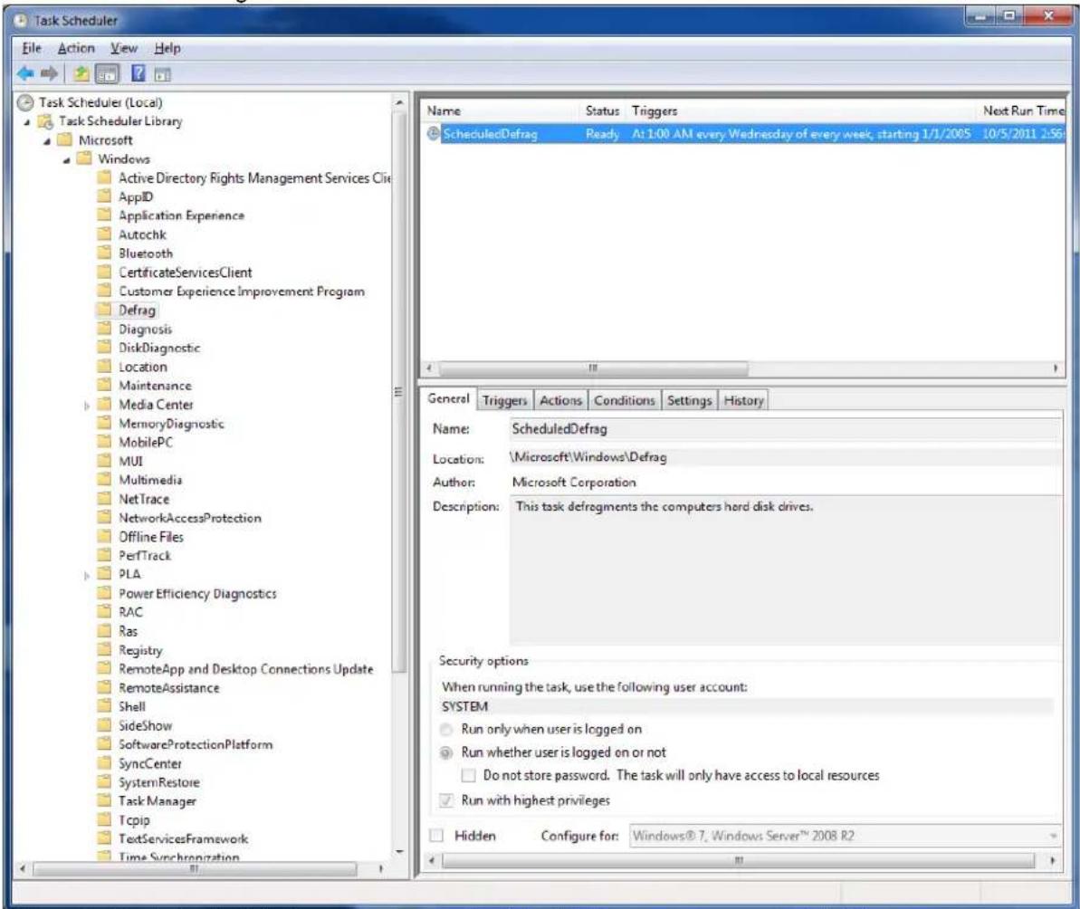Select Run only when user is logged on

pyautogui.click(x=446, y=729)
